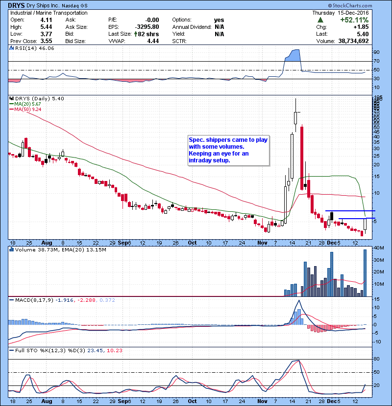
Task: Click the MACD signal value -2.288
Action: (87, 300)
